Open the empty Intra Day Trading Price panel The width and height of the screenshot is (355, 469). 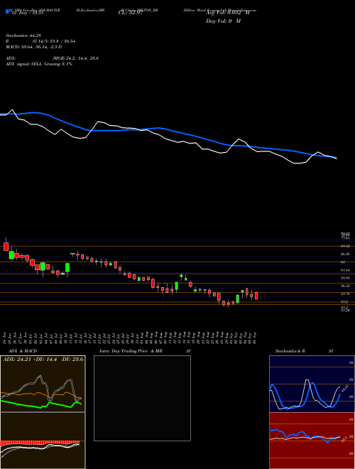[x=142, y=398]
